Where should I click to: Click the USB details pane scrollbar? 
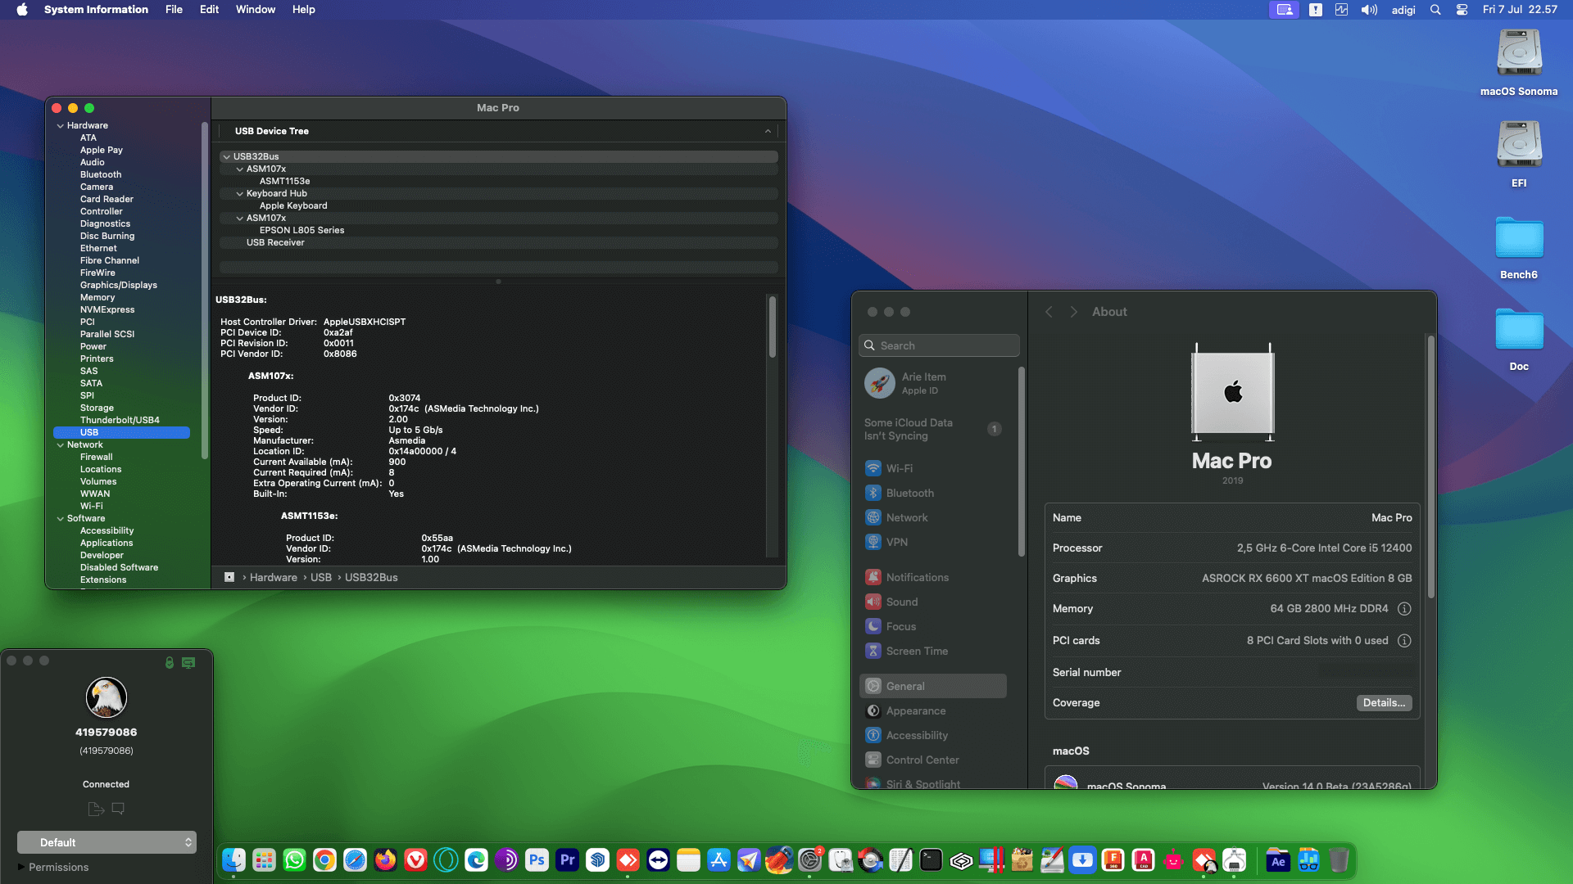click(x=772, y=327)
